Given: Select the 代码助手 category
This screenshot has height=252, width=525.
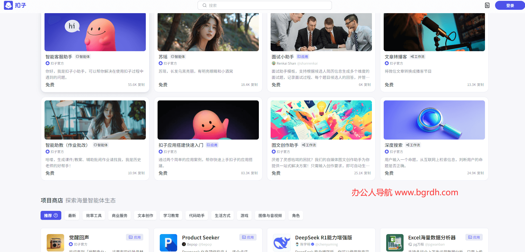Looking at the screenshot, I should [196, 215].
